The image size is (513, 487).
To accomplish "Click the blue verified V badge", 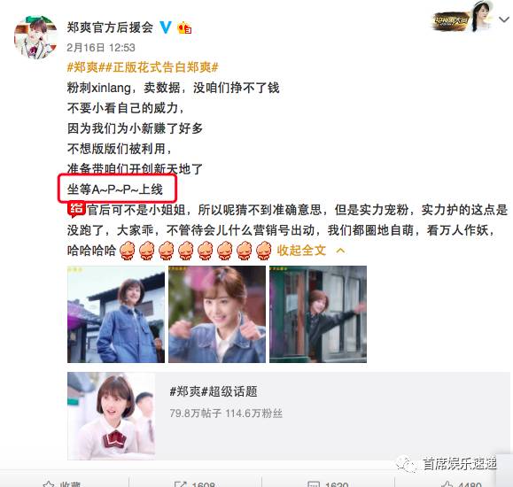I will [166, 27].
